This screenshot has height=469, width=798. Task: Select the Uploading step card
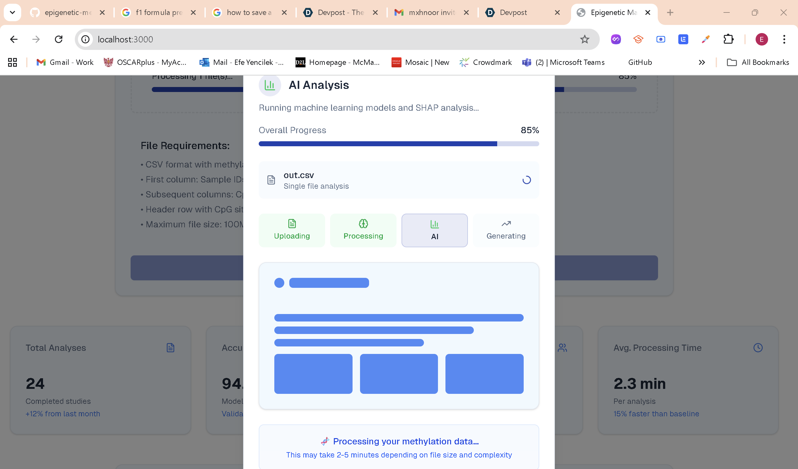tap(292, 230)
